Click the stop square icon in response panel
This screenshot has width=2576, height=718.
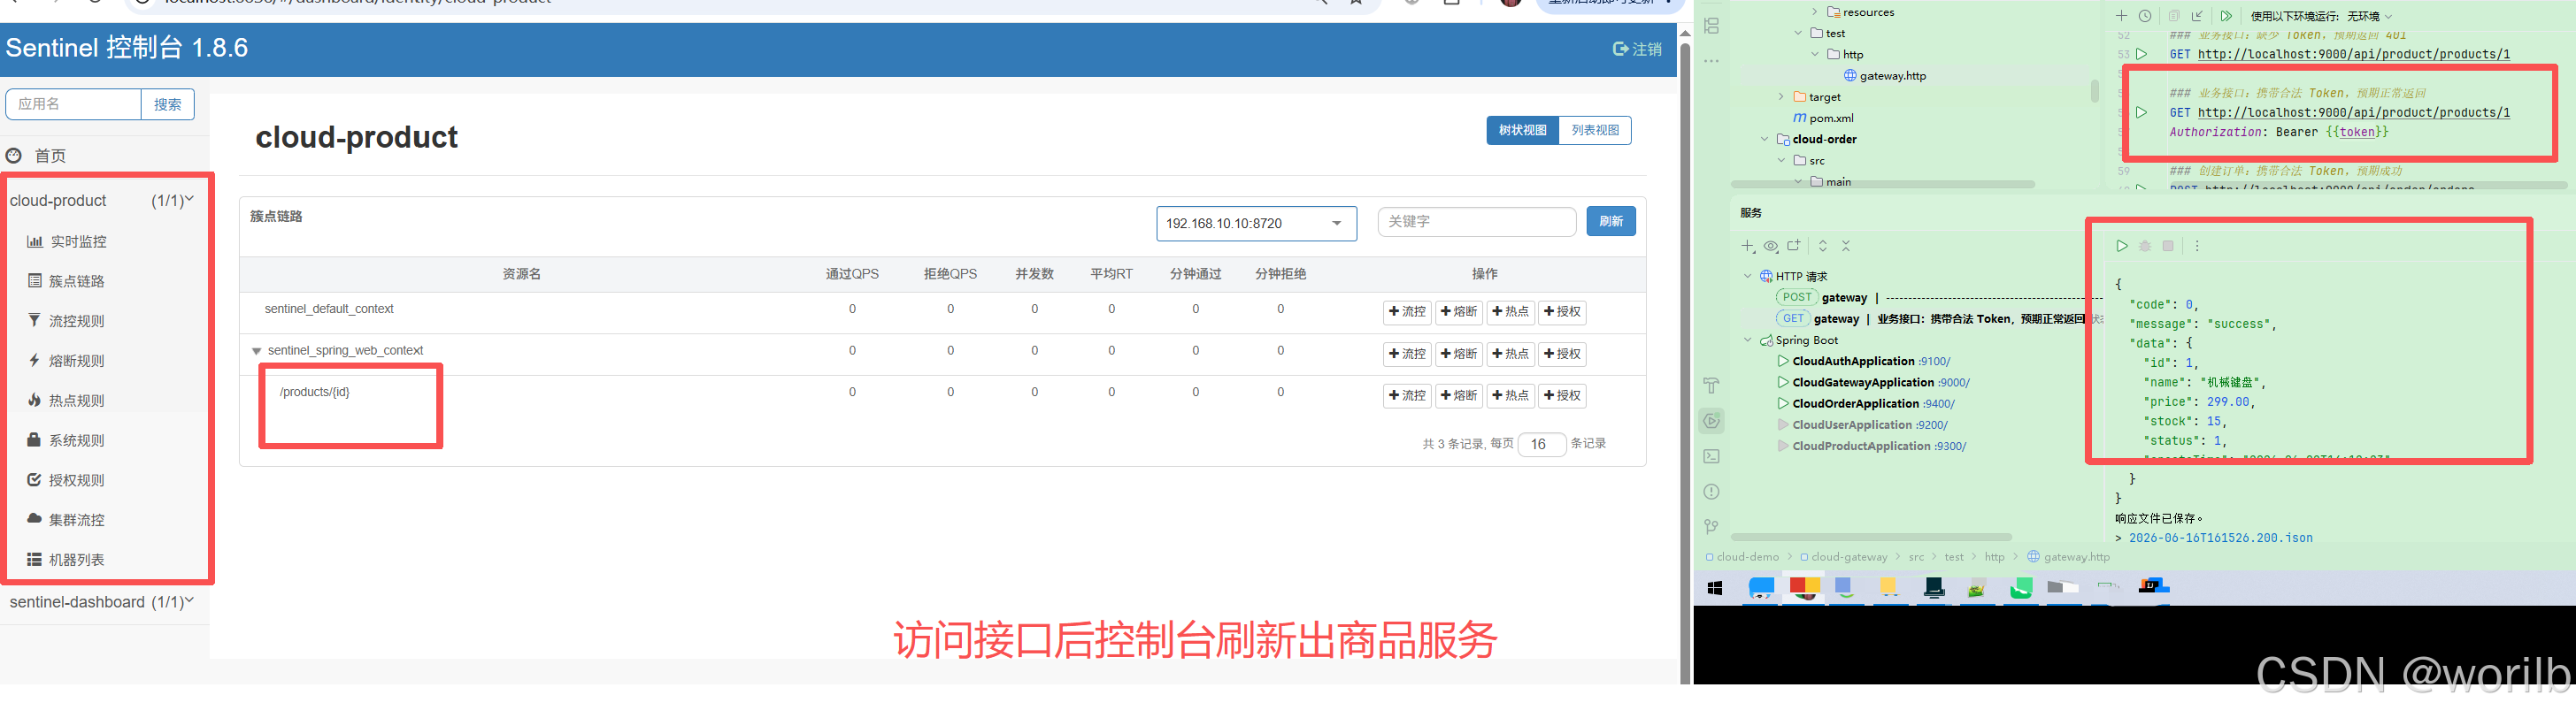point(2168,246)
